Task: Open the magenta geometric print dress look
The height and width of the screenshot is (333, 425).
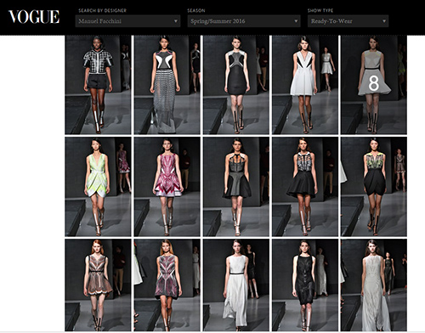Action: (167, 187)
